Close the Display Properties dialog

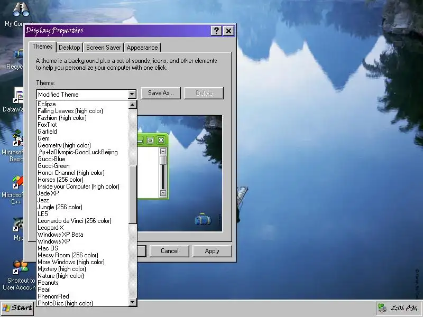click(x=229, y=31)
